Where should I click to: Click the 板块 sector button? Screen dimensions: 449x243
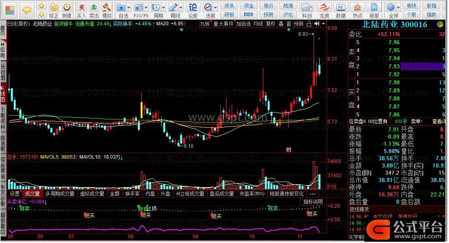click(411, 6)
